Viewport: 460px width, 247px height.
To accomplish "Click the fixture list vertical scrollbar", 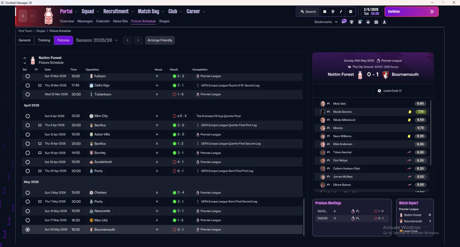I will [304, 217].
